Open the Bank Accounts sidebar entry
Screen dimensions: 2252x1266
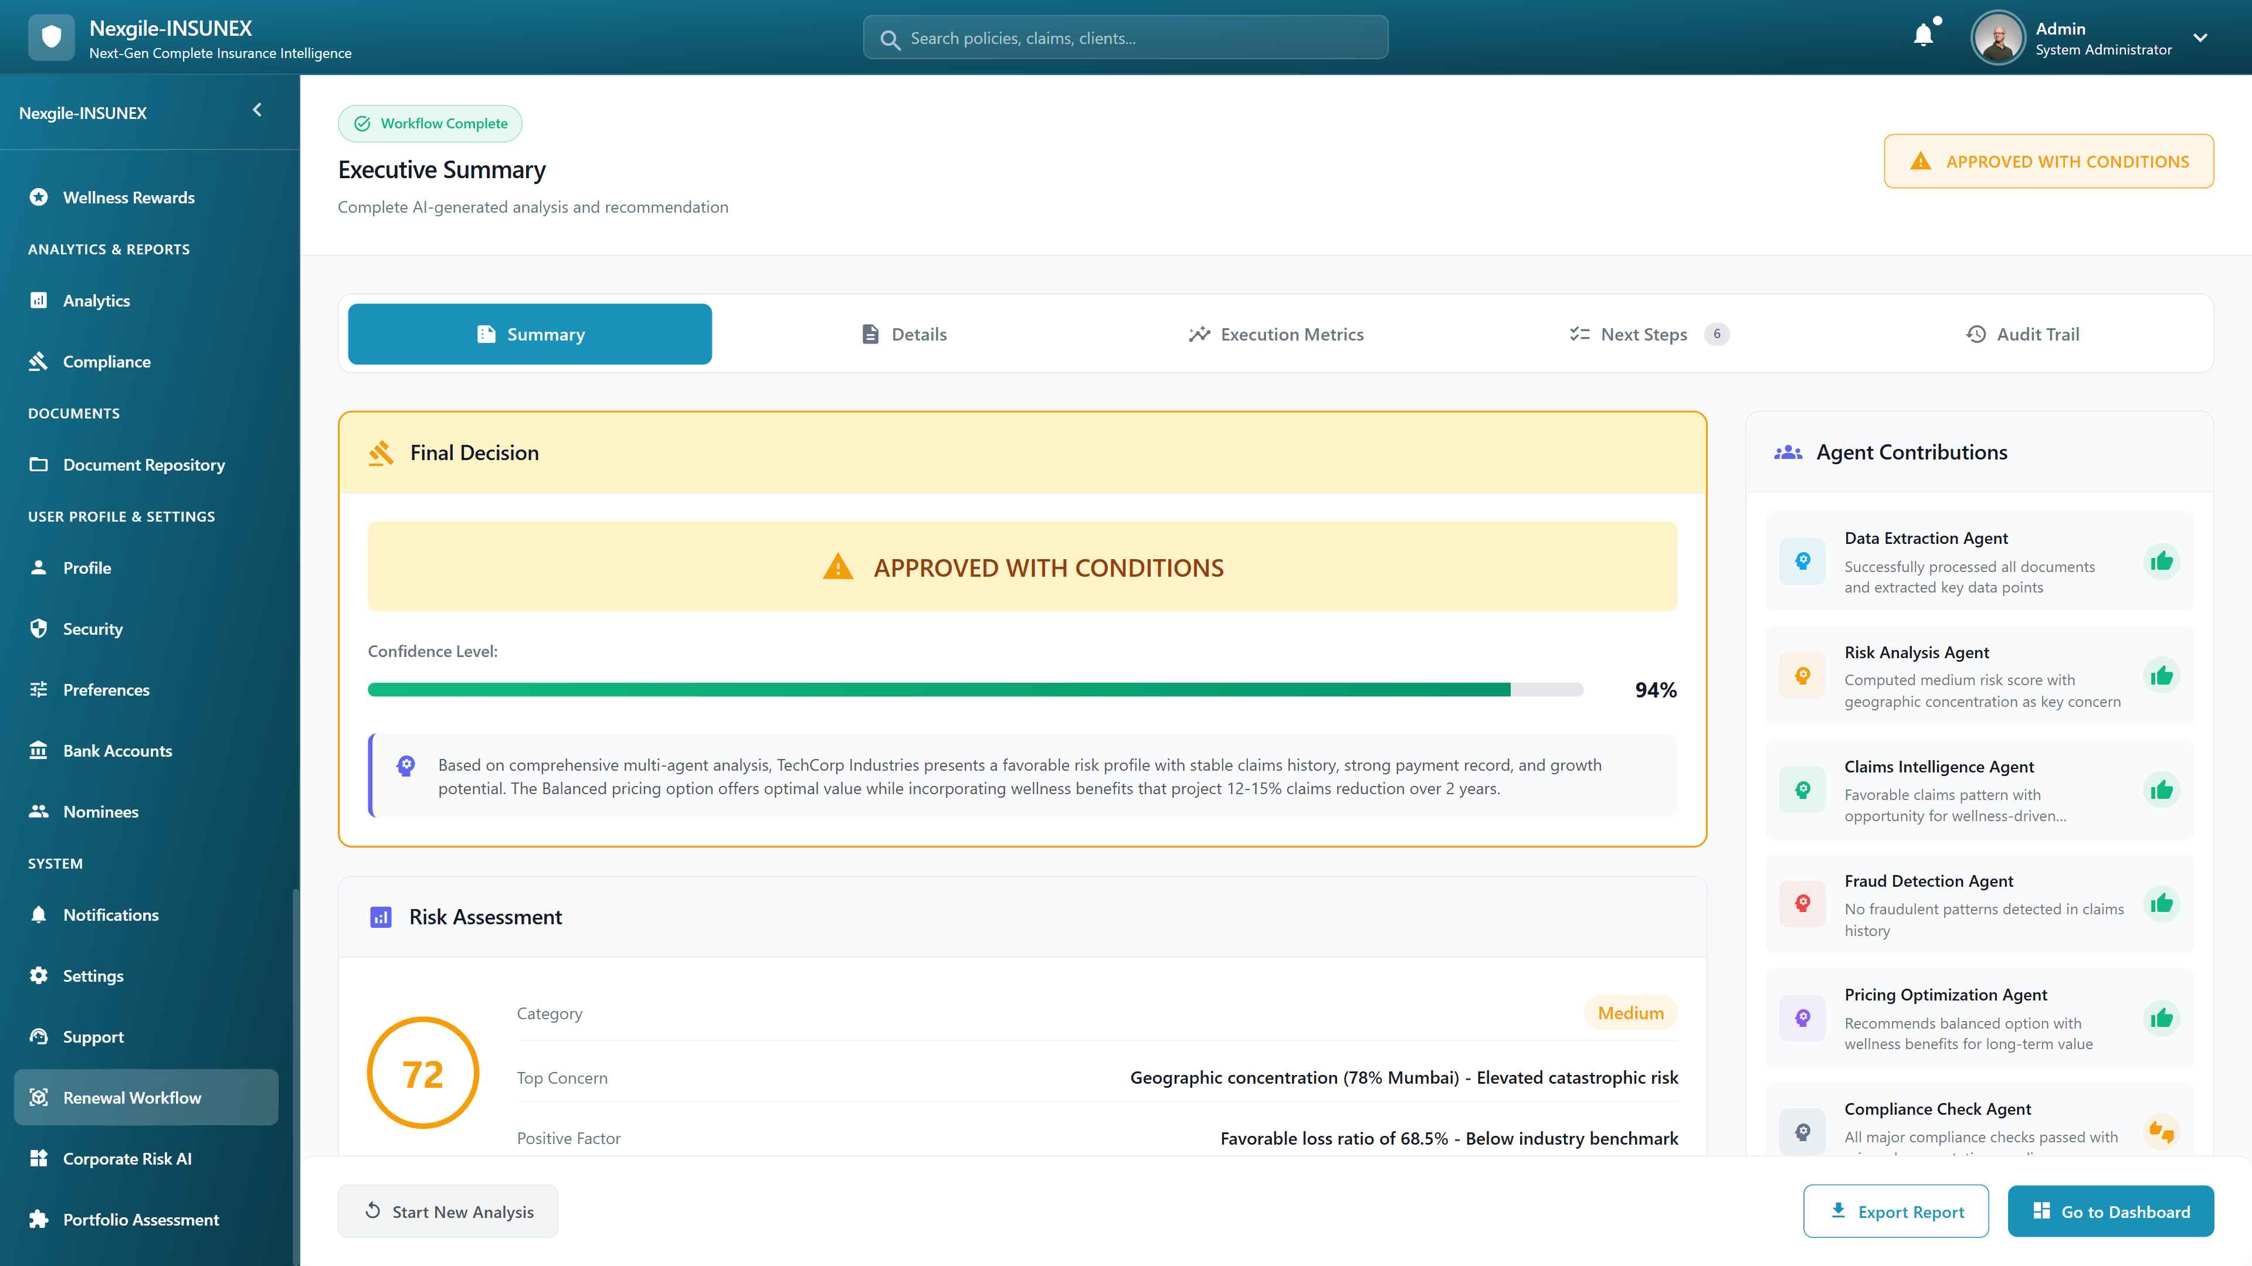coord(117,750)
